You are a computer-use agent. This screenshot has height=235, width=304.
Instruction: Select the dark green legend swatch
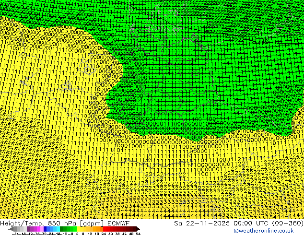point(62,229)
